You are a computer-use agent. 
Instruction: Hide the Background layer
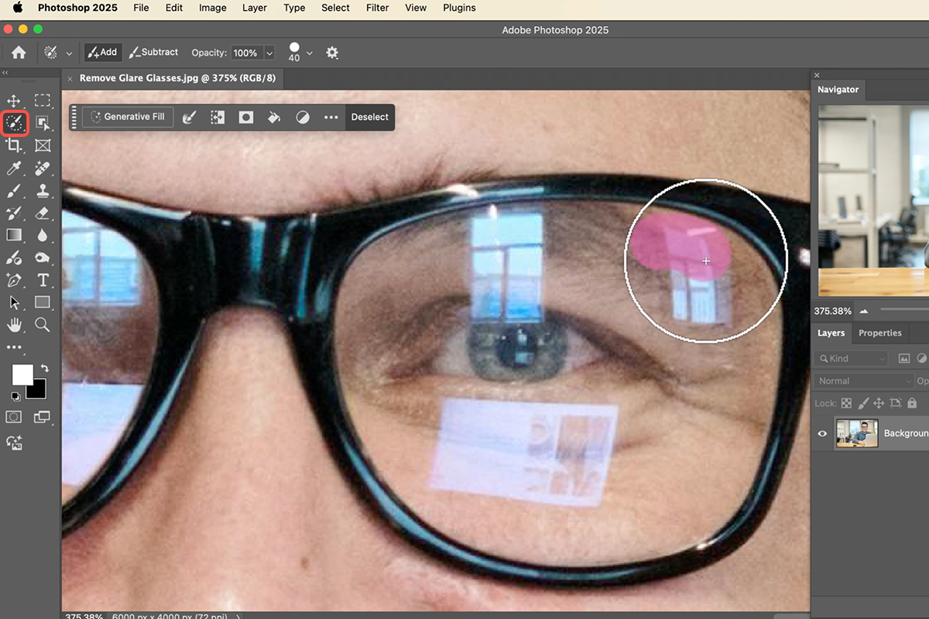click(822, 433)
